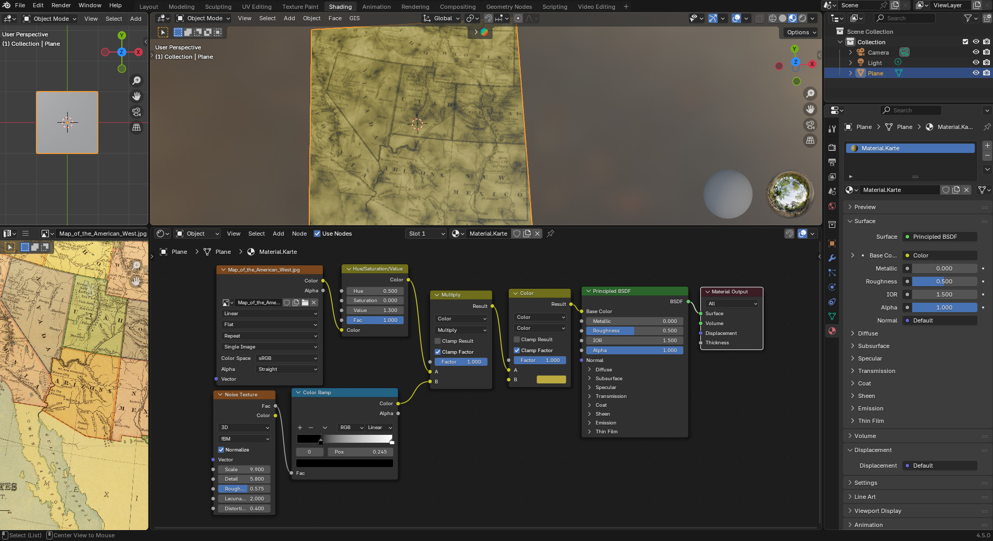Open the Single Image source dropdown
This screenshot has width=993, height=541.
(x=270, y=347)
